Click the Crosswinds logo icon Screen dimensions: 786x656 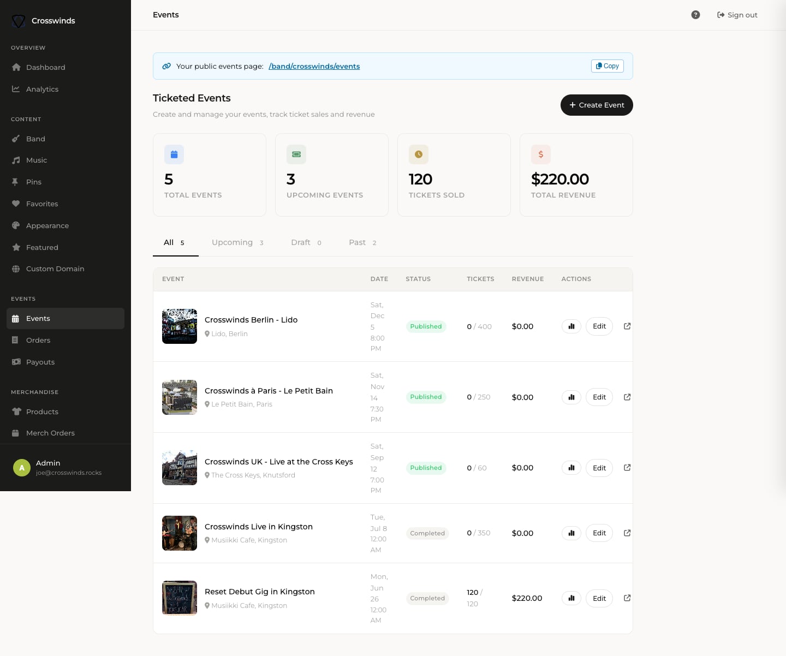pos(19,21)
